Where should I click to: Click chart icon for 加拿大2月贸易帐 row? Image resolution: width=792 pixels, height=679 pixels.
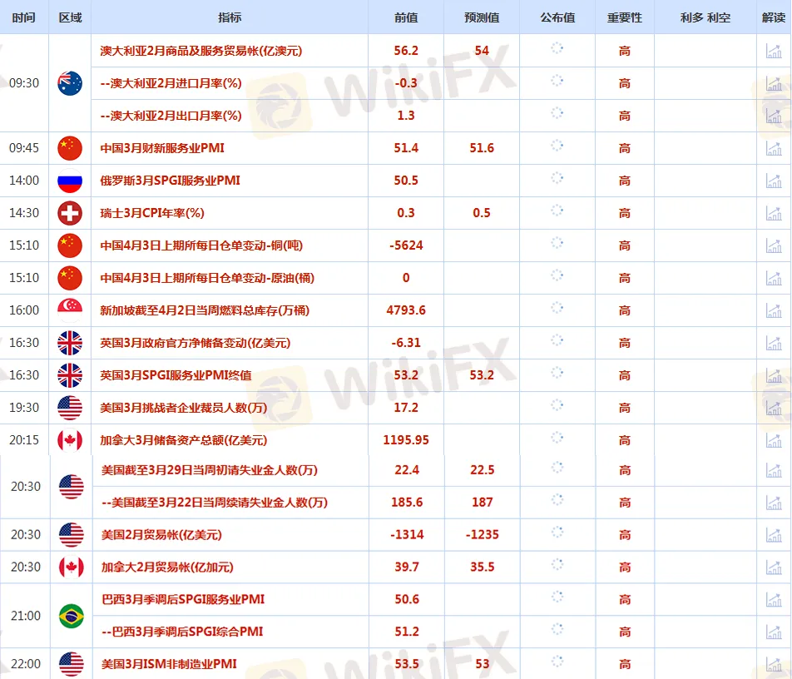coord(774,567)
